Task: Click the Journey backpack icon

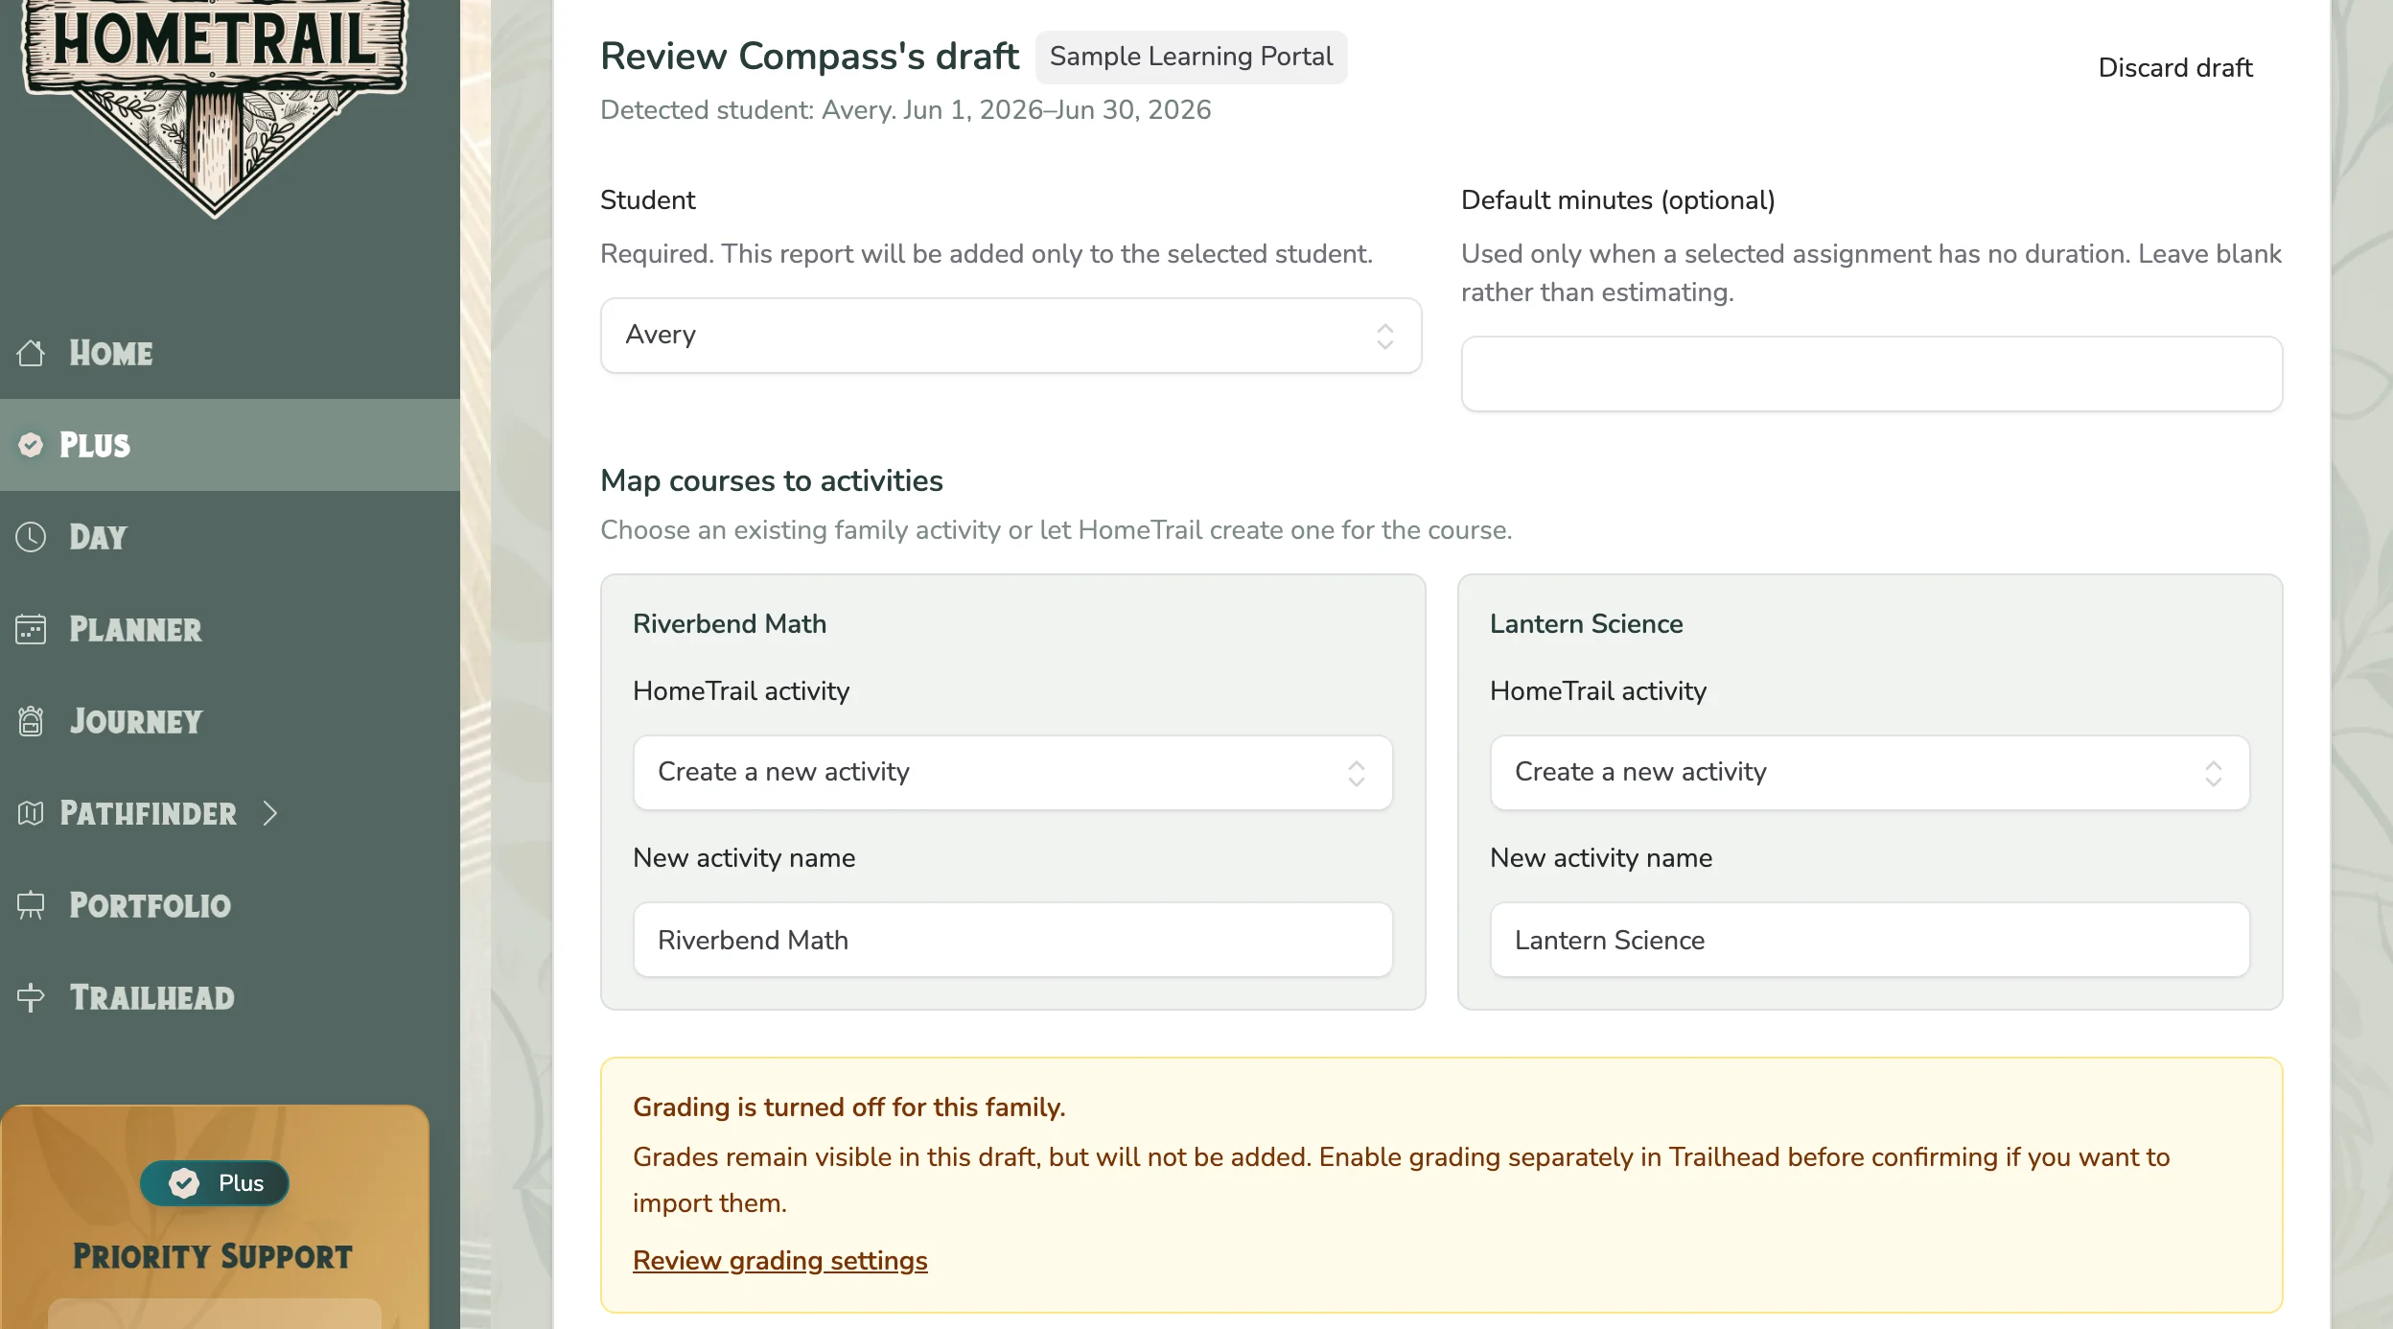Action: (x=31, y=721)
